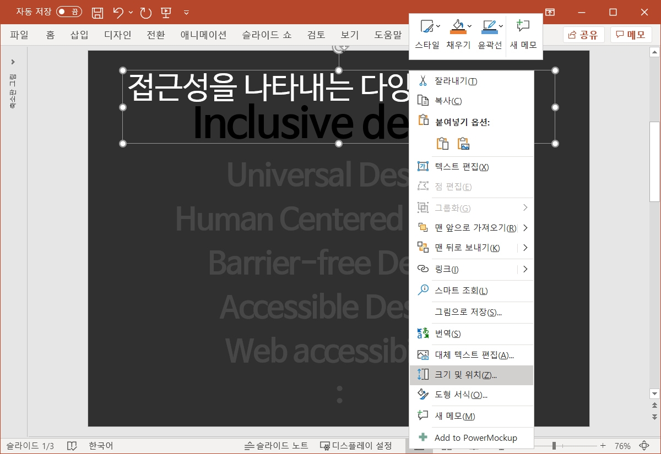
Task: Expand collapsed thumbnail pane chevron
Action: 13,62
